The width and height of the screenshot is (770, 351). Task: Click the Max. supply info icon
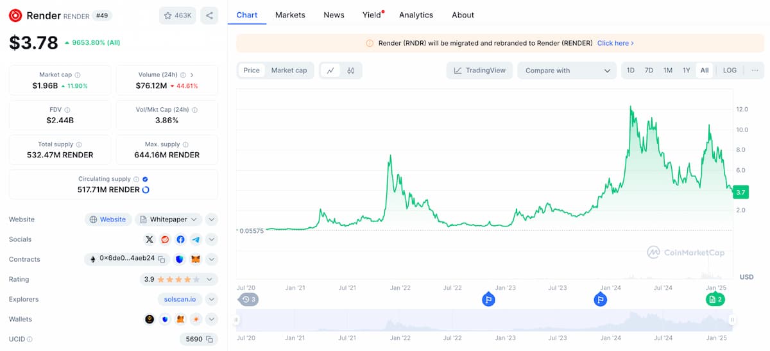point(185,144)
